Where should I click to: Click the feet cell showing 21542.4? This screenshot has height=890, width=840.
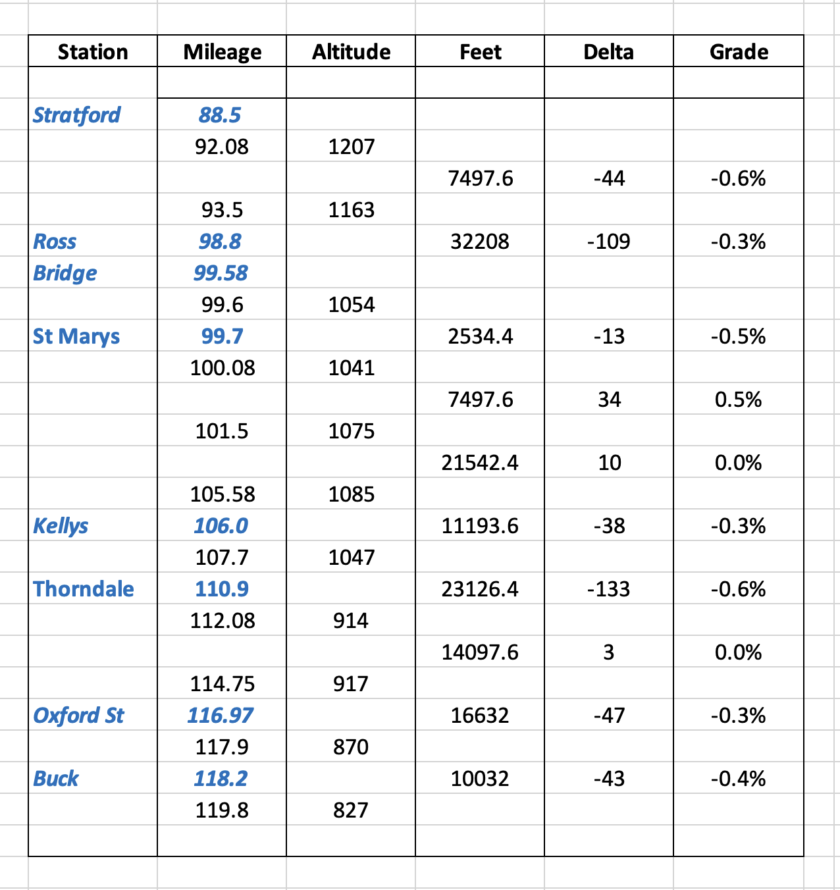click(x=480, y=462)
